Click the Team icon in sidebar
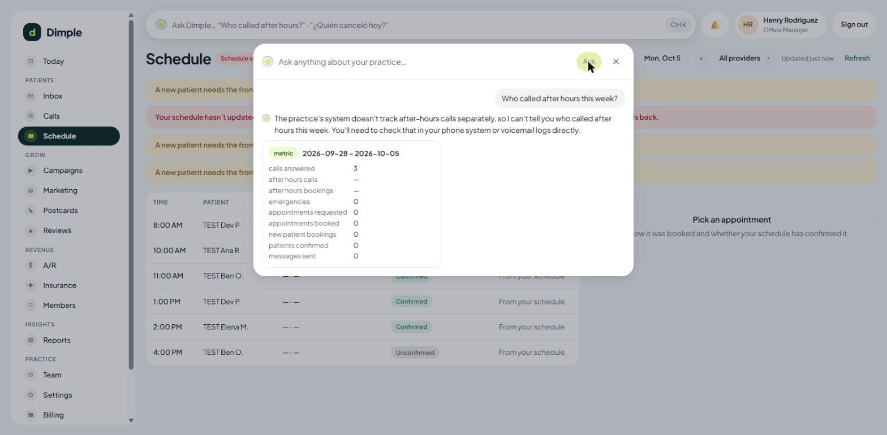Viewport: 887px width, 435px height. click(x=31, y=375)
